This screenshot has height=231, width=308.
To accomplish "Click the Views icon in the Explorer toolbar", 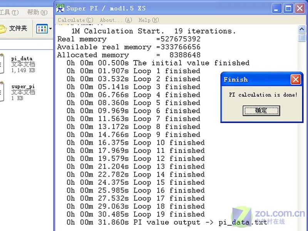I will [42, 29].
